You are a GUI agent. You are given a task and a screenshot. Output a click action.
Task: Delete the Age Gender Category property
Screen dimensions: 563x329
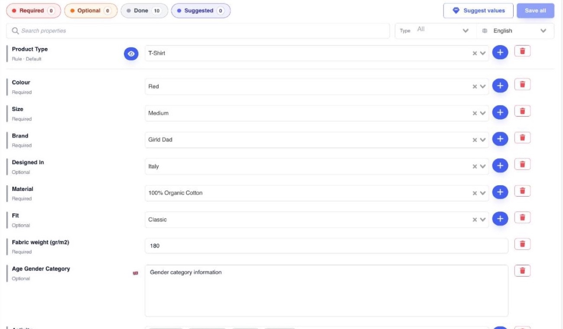[522, 271]
